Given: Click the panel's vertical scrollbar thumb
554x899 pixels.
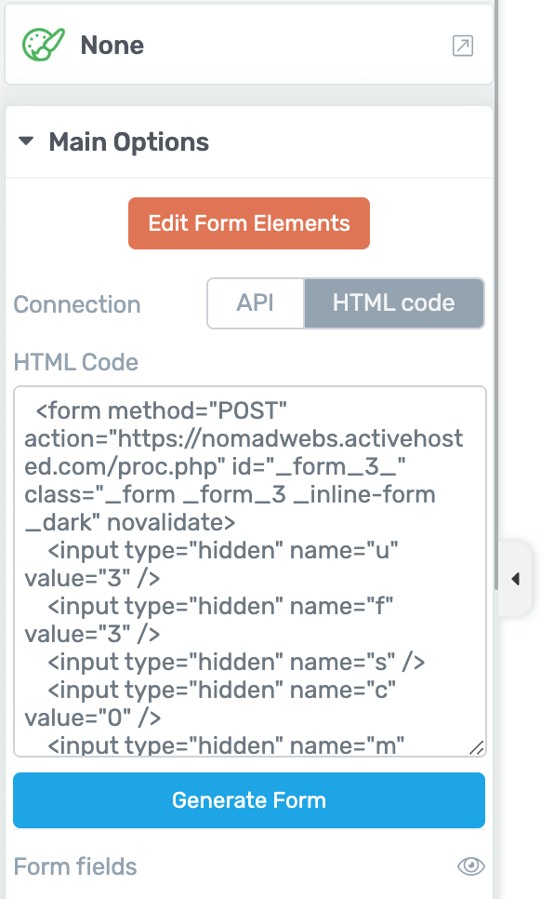Looking at the screenshot, I should [x=496, y=294].
